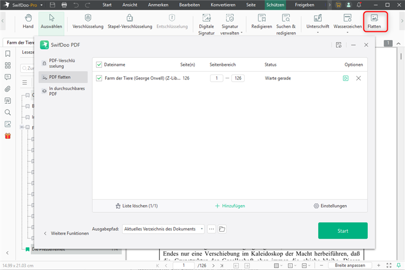
Task: Open the Ausgabepfad directory dropdown
Action: pos(164,229)
